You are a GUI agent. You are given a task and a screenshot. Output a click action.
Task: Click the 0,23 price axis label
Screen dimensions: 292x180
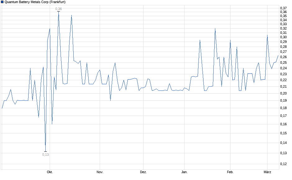(x=283, y=74)
